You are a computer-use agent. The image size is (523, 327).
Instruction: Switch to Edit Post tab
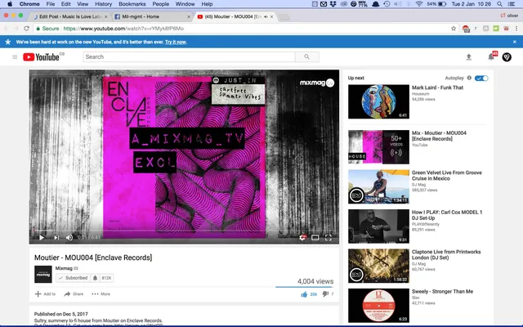click(69, 16)
